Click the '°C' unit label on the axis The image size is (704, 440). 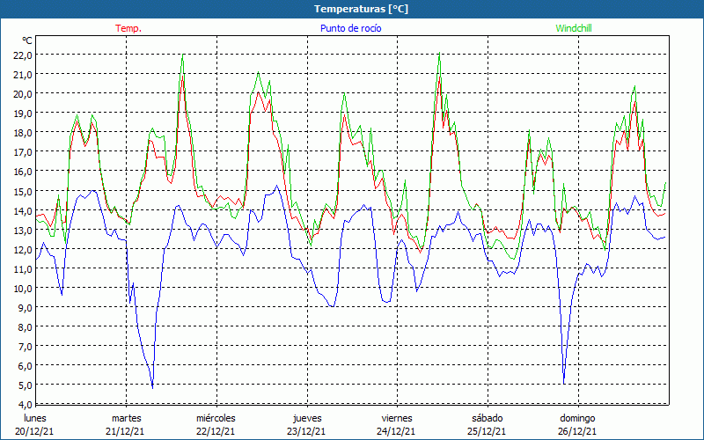click(x=27, y=40)
